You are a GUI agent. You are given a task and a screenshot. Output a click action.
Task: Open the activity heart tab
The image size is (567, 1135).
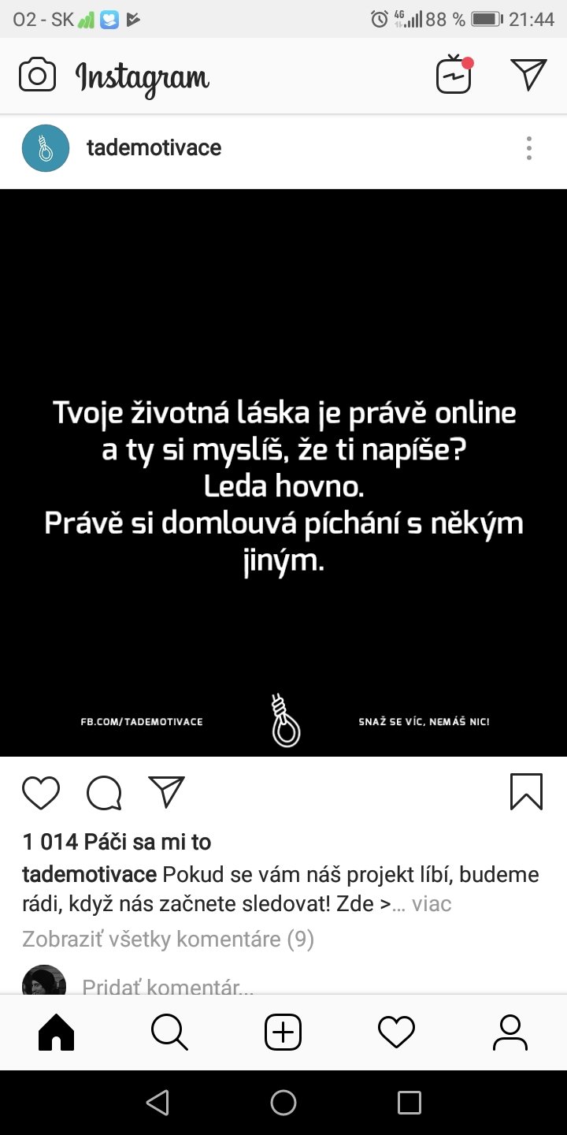point(396,1032)
